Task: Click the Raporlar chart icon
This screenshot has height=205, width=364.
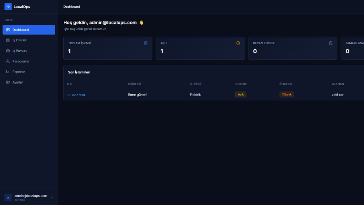Action: click(8, 72)
